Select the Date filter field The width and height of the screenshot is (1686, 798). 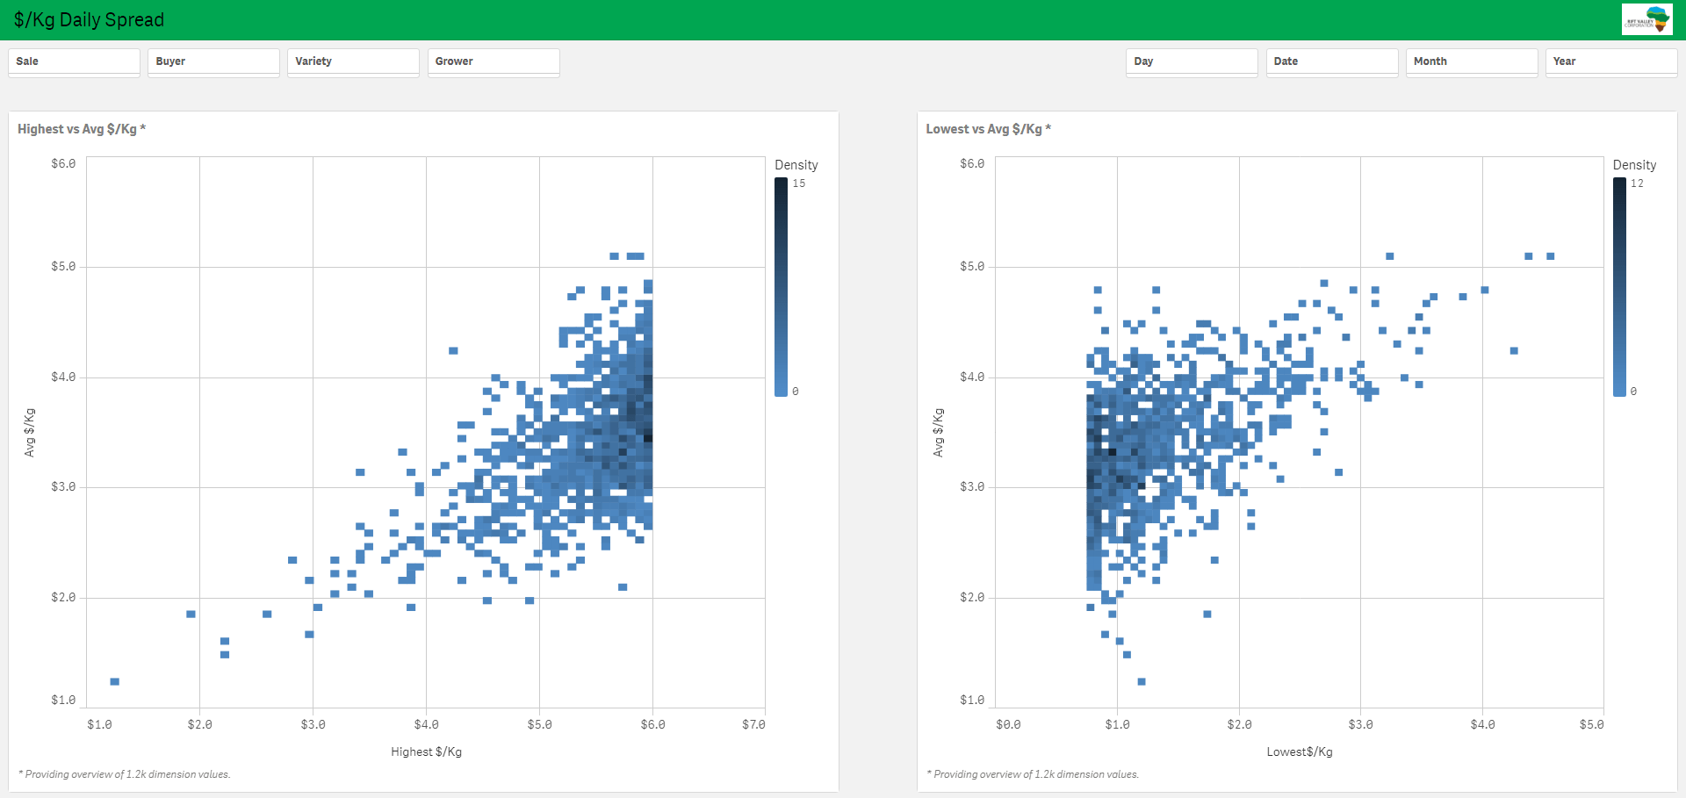click(x=1331, y=61)
